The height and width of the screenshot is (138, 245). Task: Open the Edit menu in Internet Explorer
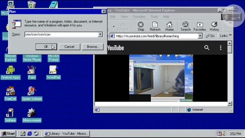(x=113, y=16)
